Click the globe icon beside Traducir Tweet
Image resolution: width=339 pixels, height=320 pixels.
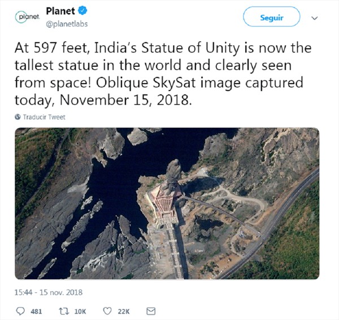(x=18, y=117)
